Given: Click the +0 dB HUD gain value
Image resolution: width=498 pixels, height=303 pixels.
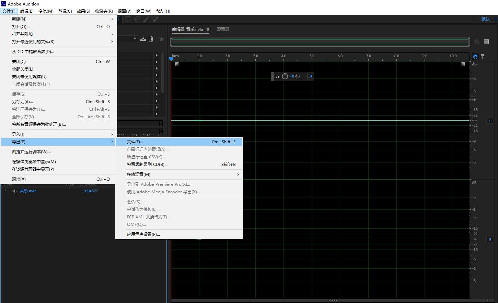Looking at the screenshot, I should coord(294,76).
